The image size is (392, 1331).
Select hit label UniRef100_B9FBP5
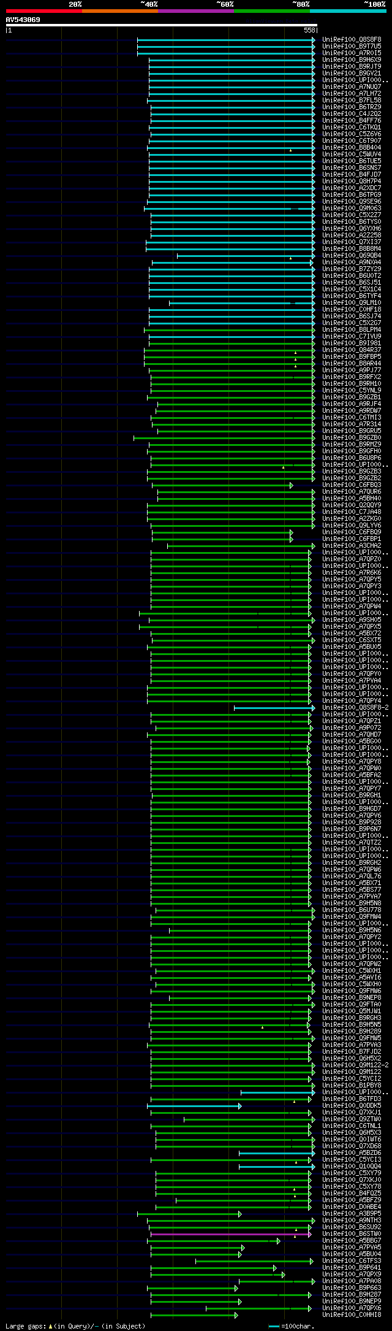point(352,356)
